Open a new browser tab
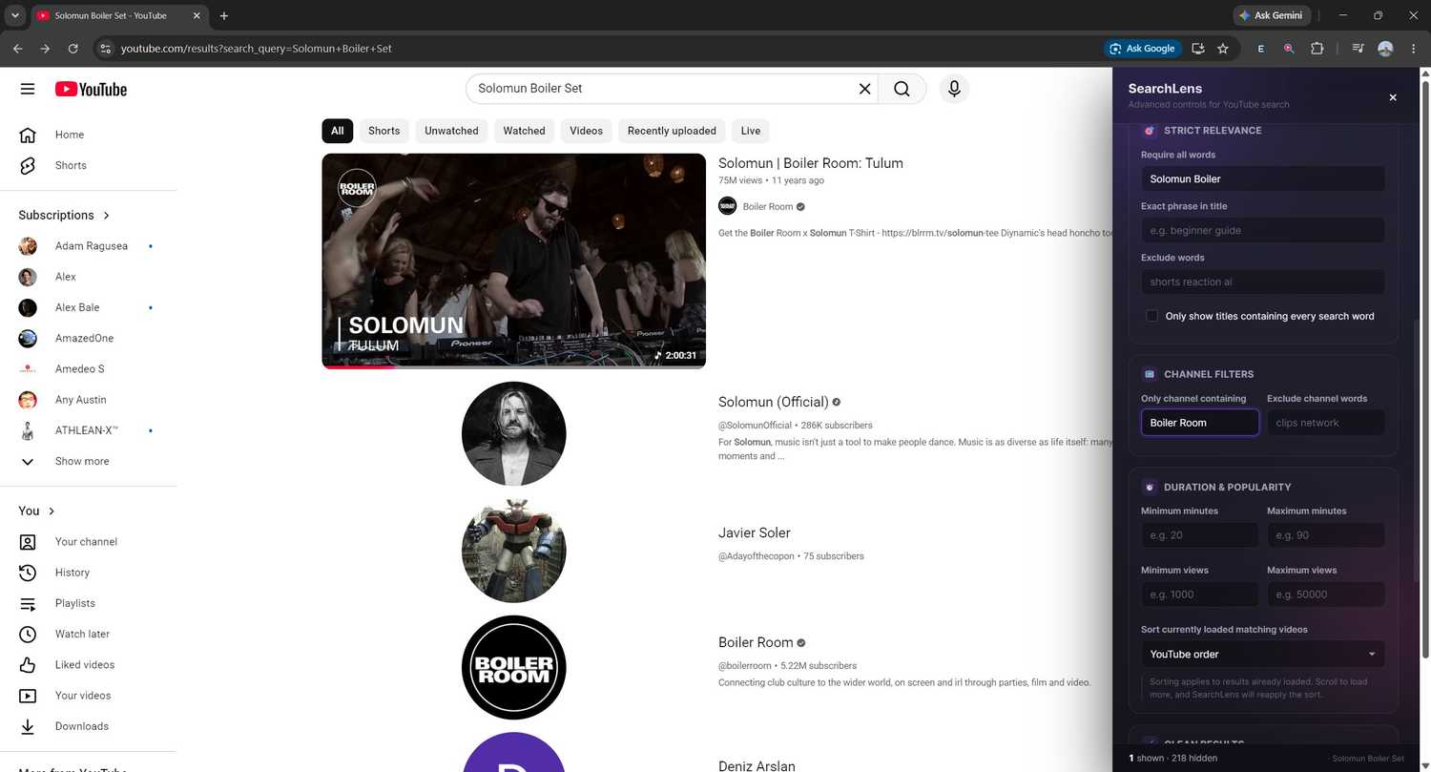1431x772 pixels. point(224,16)
